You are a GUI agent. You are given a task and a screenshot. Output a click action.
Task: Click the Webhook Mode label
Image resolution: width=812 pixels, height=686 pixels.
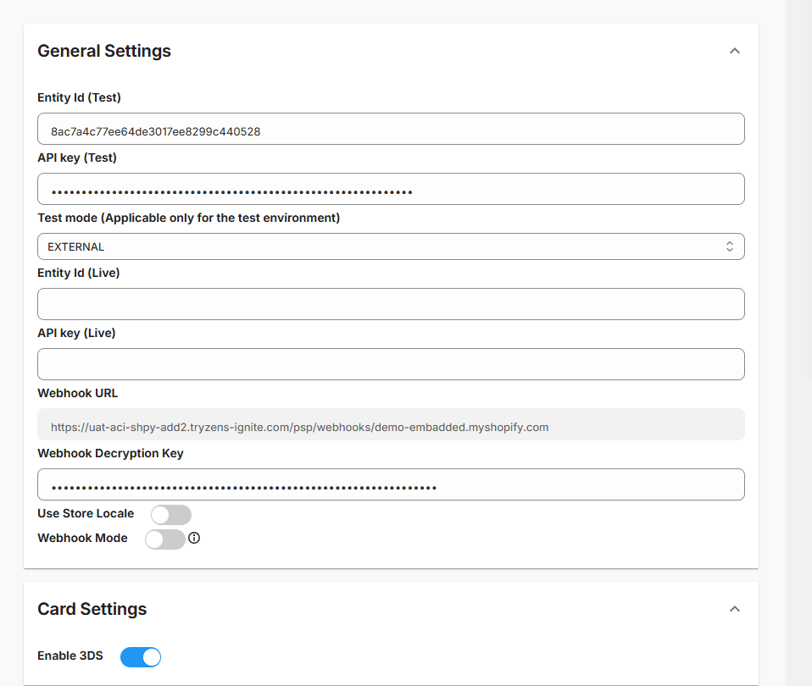coord(82,538)
